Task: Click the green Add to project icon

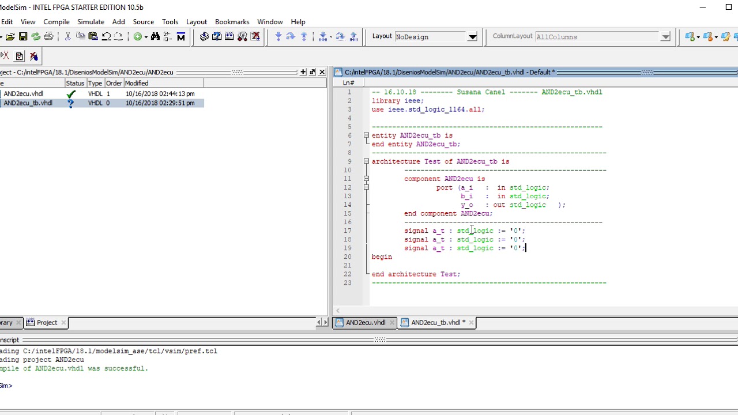Action: [137, 37]
